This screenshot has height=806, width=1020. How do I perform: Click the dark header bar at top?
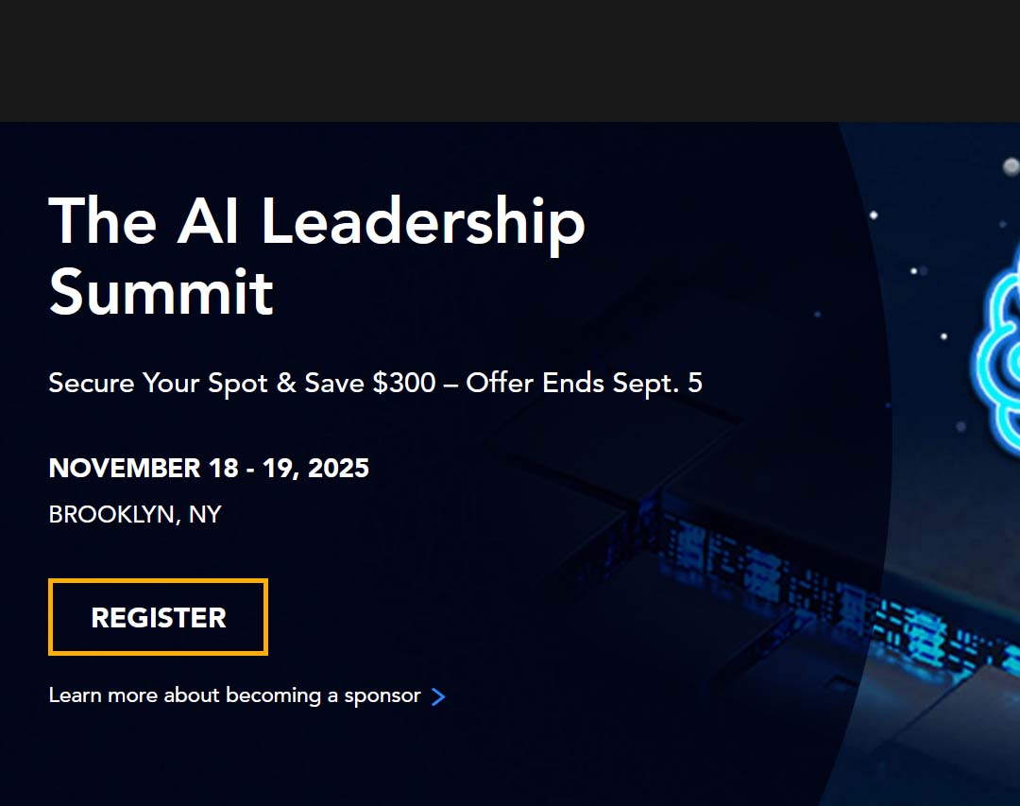[510, 60]
